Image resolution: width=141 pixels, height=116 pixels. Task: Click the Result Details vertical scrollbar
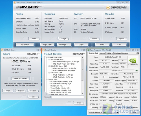[x=82, y=75]
